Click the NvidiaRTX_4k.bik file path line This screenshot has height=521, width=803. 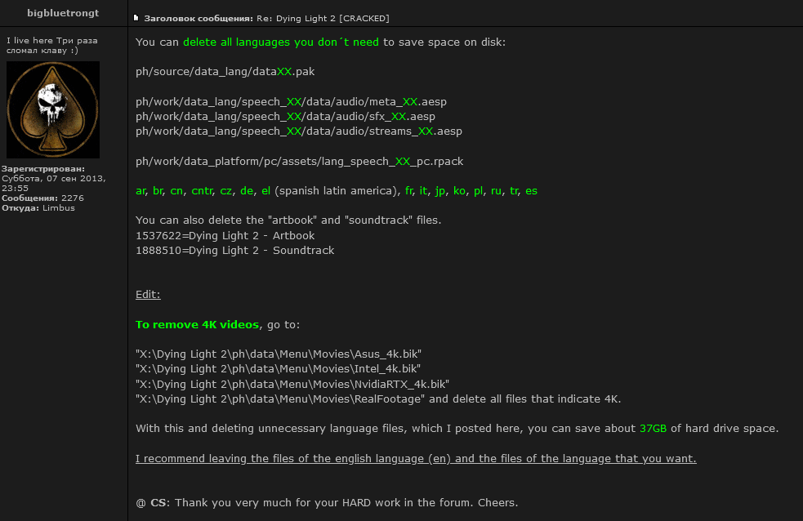tap(292, 384)
